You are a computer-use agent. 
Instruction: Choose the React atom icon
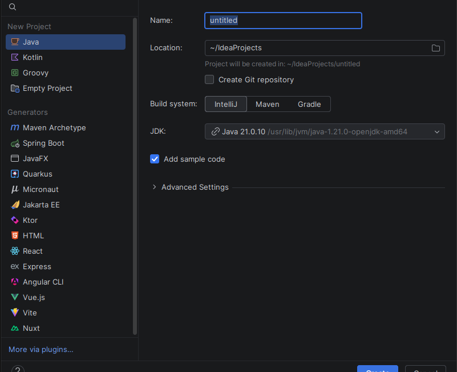15,251
